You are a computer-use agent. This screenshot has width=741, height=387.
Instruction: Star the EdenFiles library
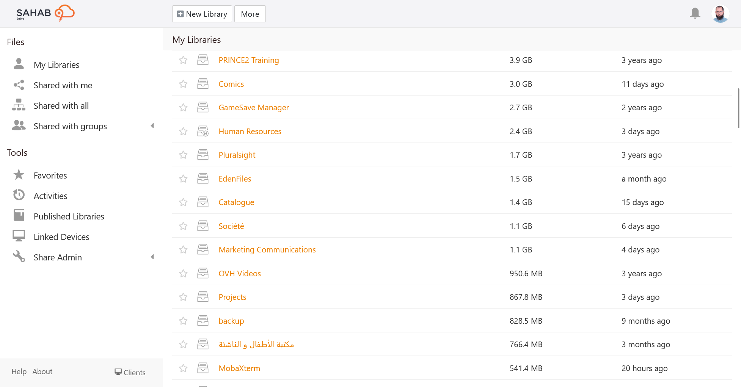click(183, 179)
